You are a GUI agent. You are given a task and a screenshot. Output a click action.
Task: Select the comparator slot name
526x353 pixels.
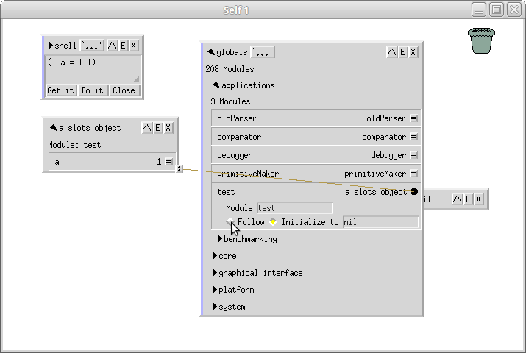tap(239, 137)
